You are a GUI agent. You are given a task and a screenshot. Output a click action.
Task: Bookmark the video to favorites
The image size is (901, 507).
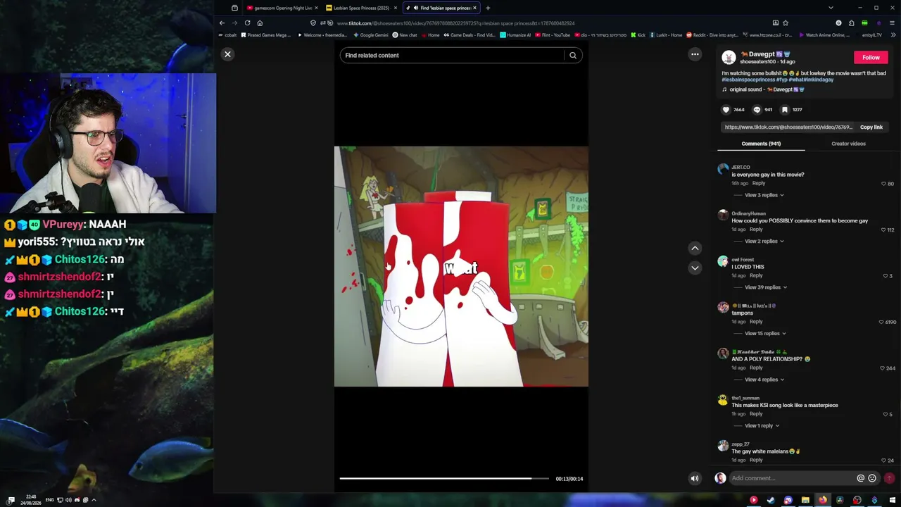pyautogui.click(x=785, y=110)
